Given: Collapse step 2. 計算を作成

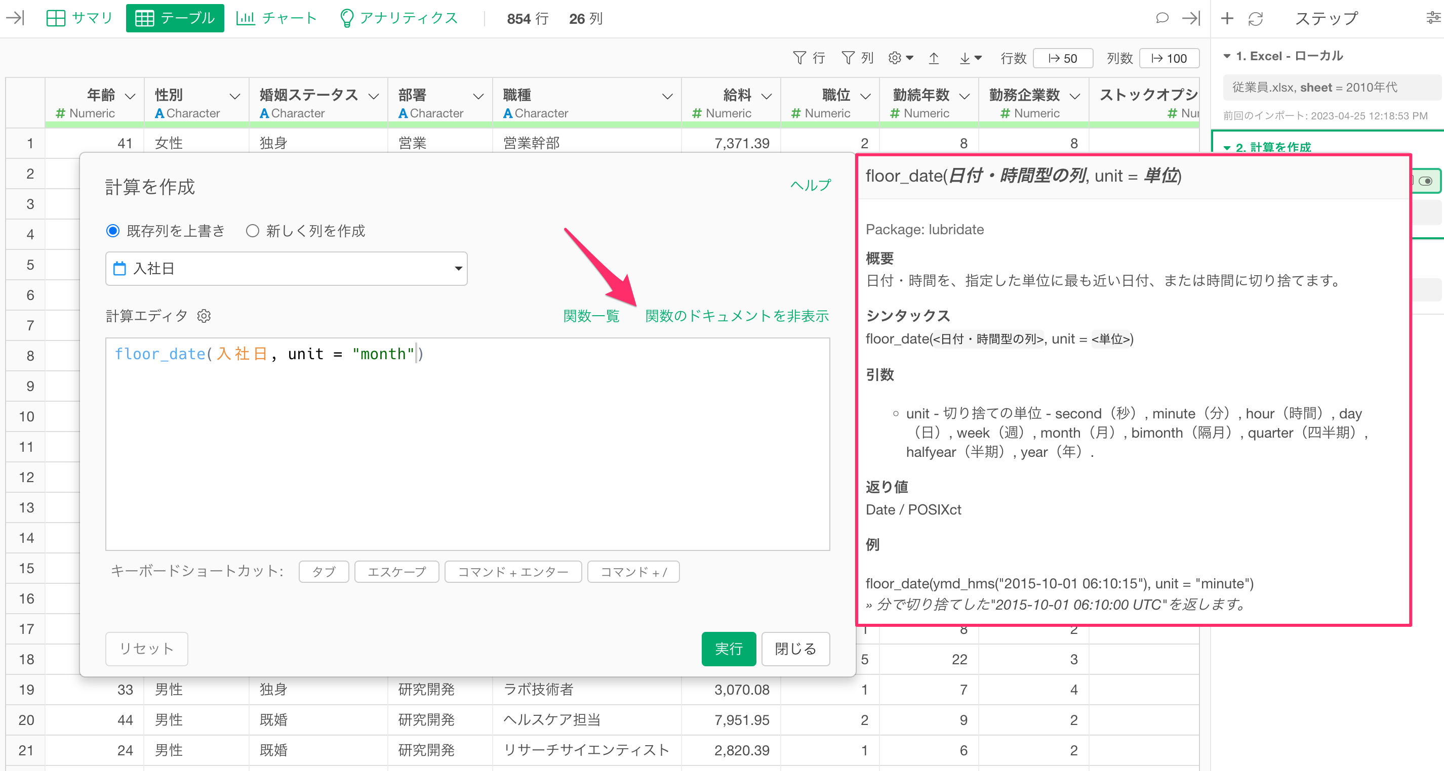Looking at the screenshot, I should coord(1226,147).
